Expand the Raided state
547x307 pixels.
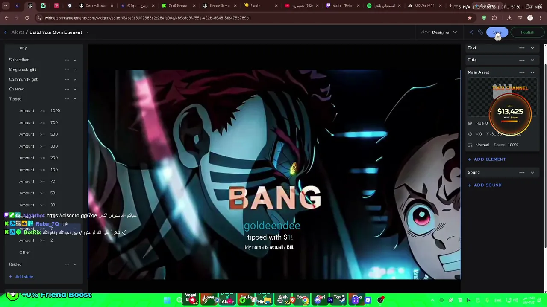(75, 264)
